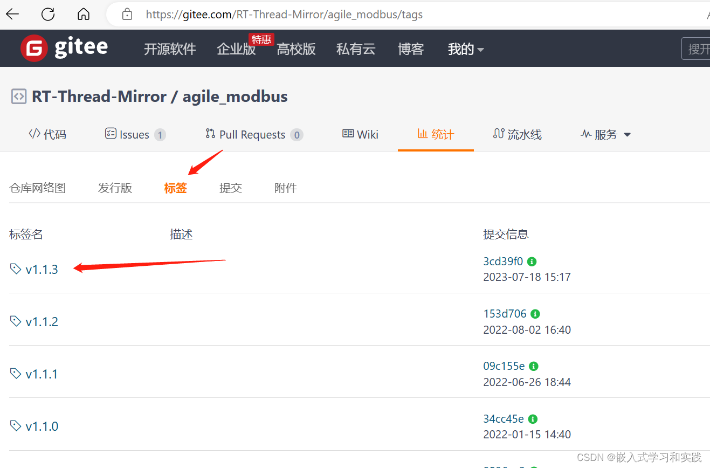Click green info icon next to 153d706
Image resolution: width=710 pixels, height=468 pixels.
coord(535,314)
